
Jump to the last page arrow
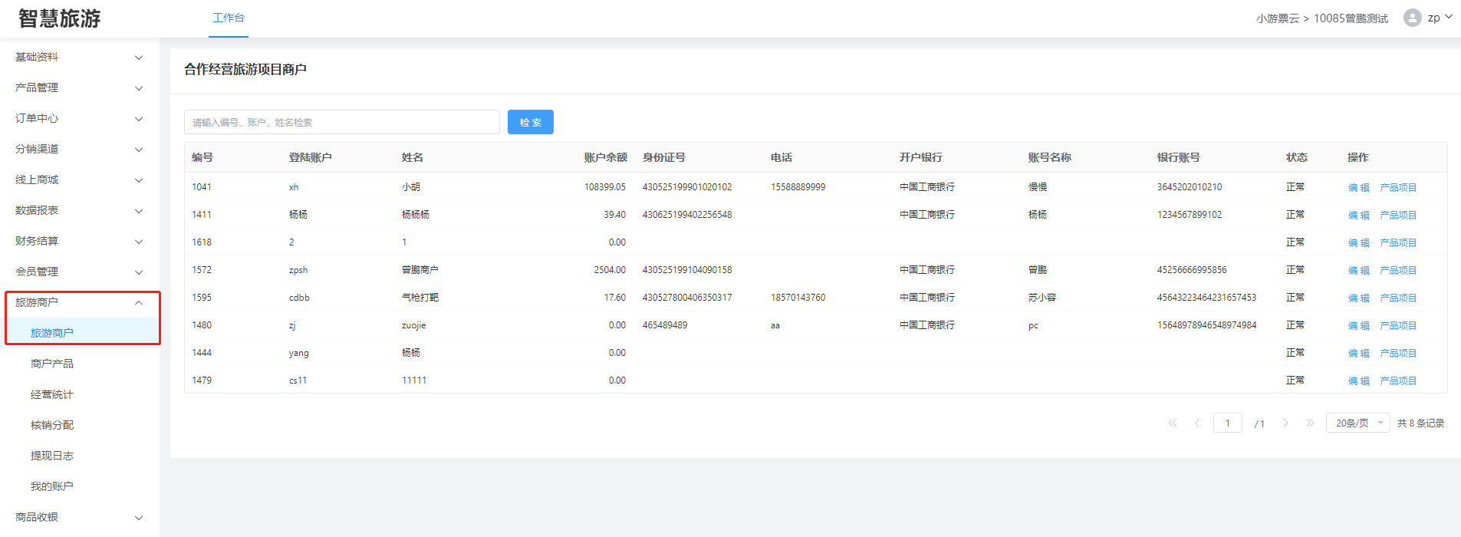coord(1310,423)
